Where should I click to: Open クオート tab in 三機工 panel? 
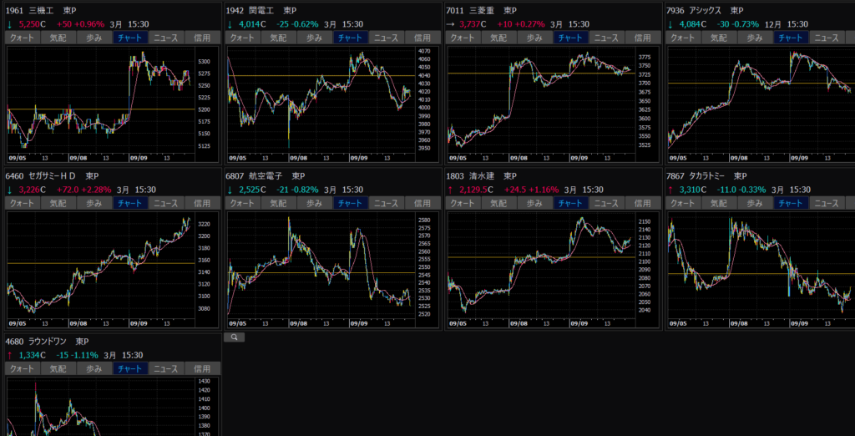pyautogui.click(x=21, y=38)
